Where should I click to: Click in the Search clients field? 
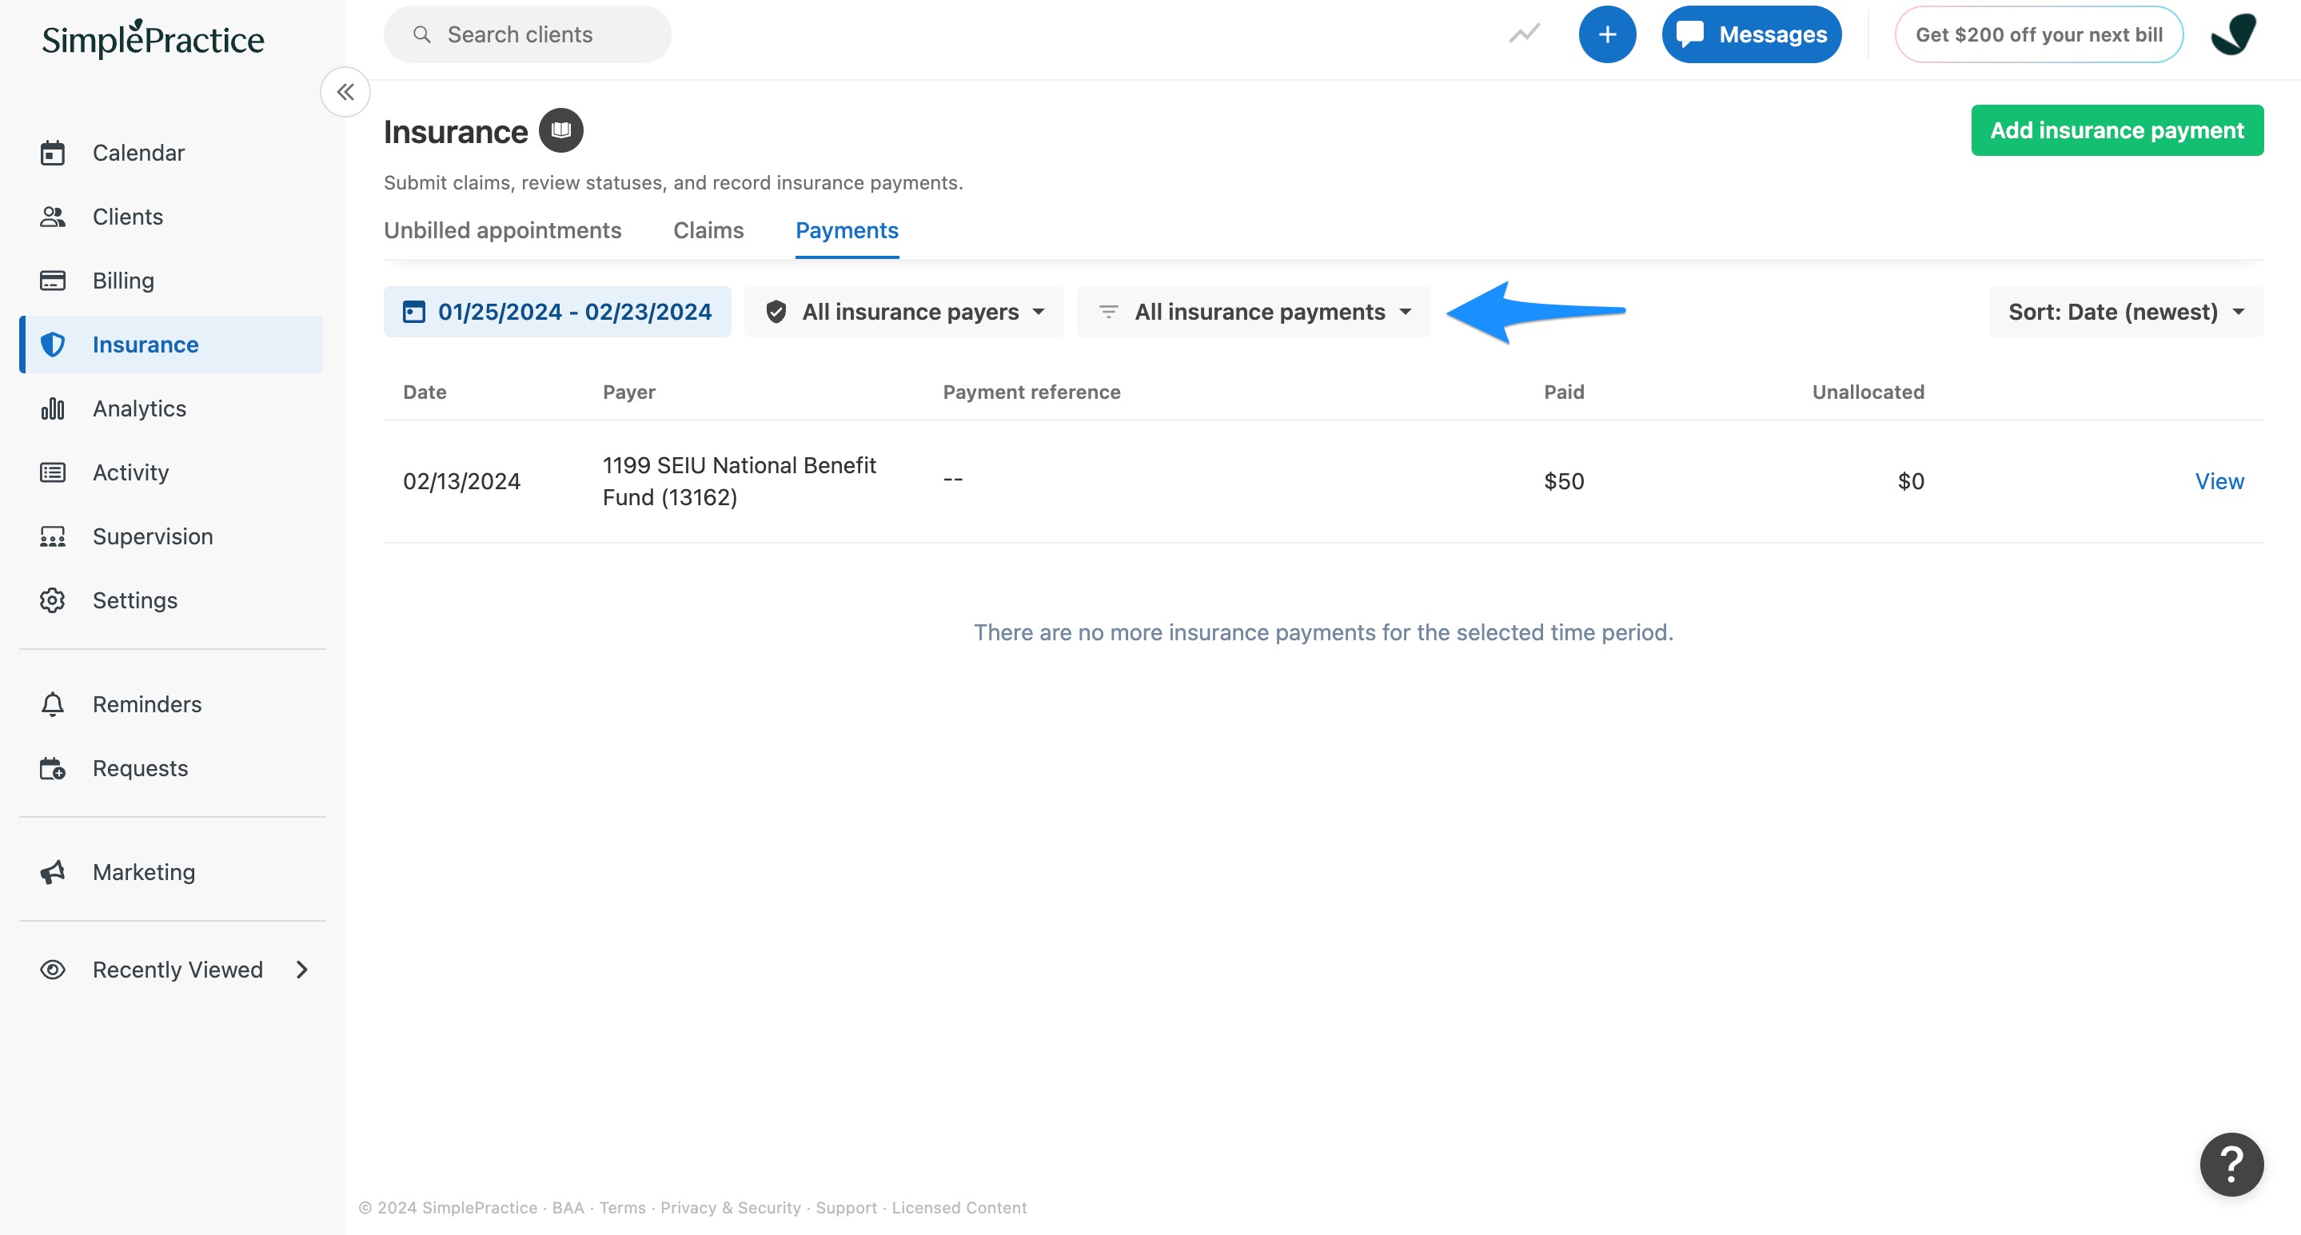pos(527,35)
